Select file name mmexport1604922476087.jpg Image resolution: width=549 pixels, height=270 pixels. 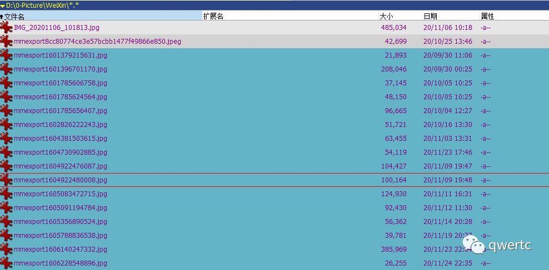(x=61, y=166)
